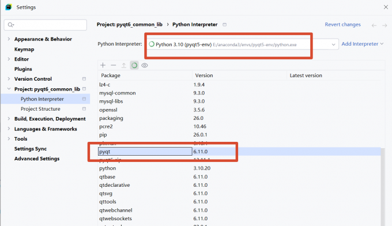Navigate back with the left arrow

(374, 25)
